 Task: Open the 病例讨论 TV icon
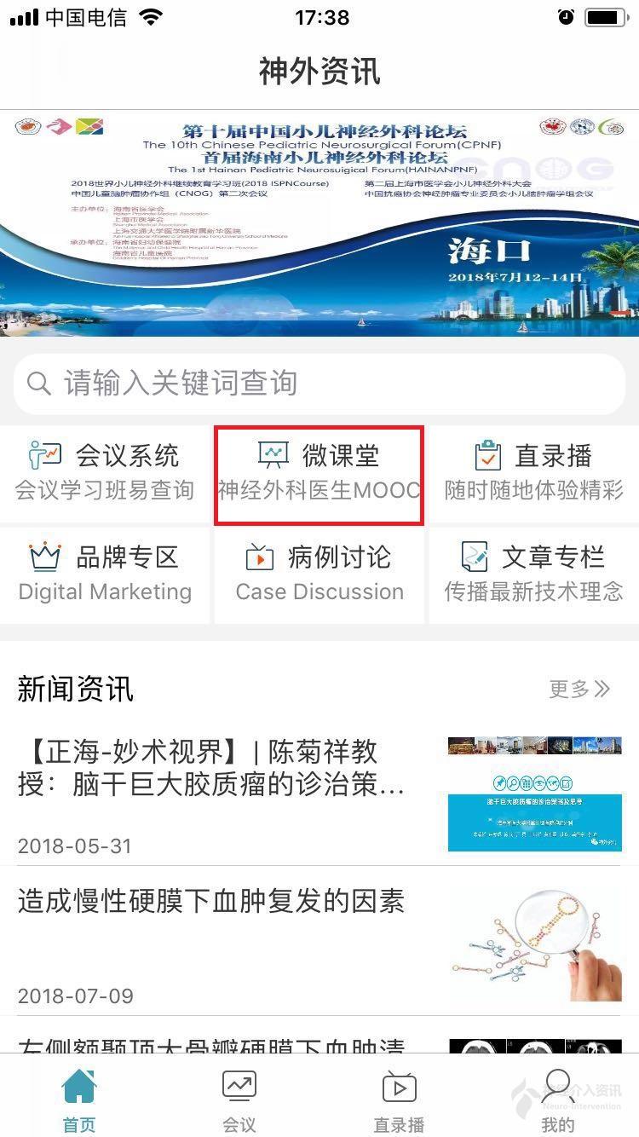point(259,557)
